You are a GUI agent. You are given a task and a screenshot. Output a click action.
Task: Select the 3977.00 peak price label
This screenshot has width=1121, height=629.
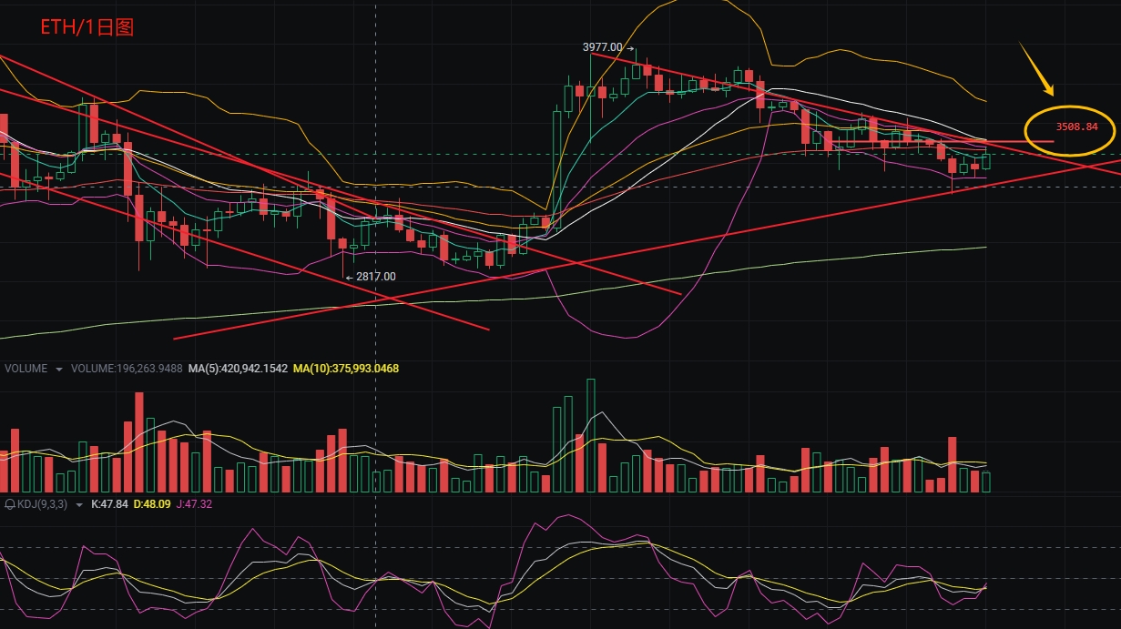[x=602, y=46]
